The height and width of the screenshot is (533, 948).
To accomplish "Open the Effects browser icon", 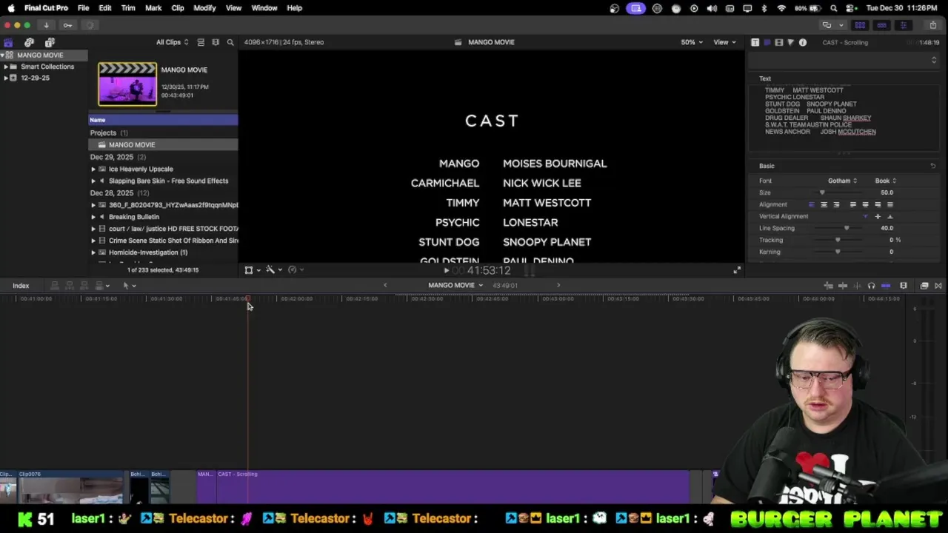I will 924,286.
